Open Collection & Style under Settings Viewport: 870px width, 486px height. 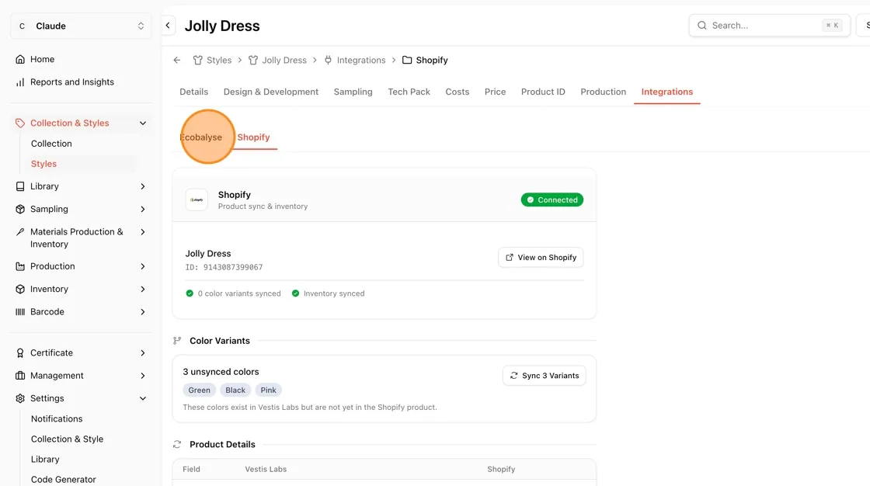click(x=67, y=439)
